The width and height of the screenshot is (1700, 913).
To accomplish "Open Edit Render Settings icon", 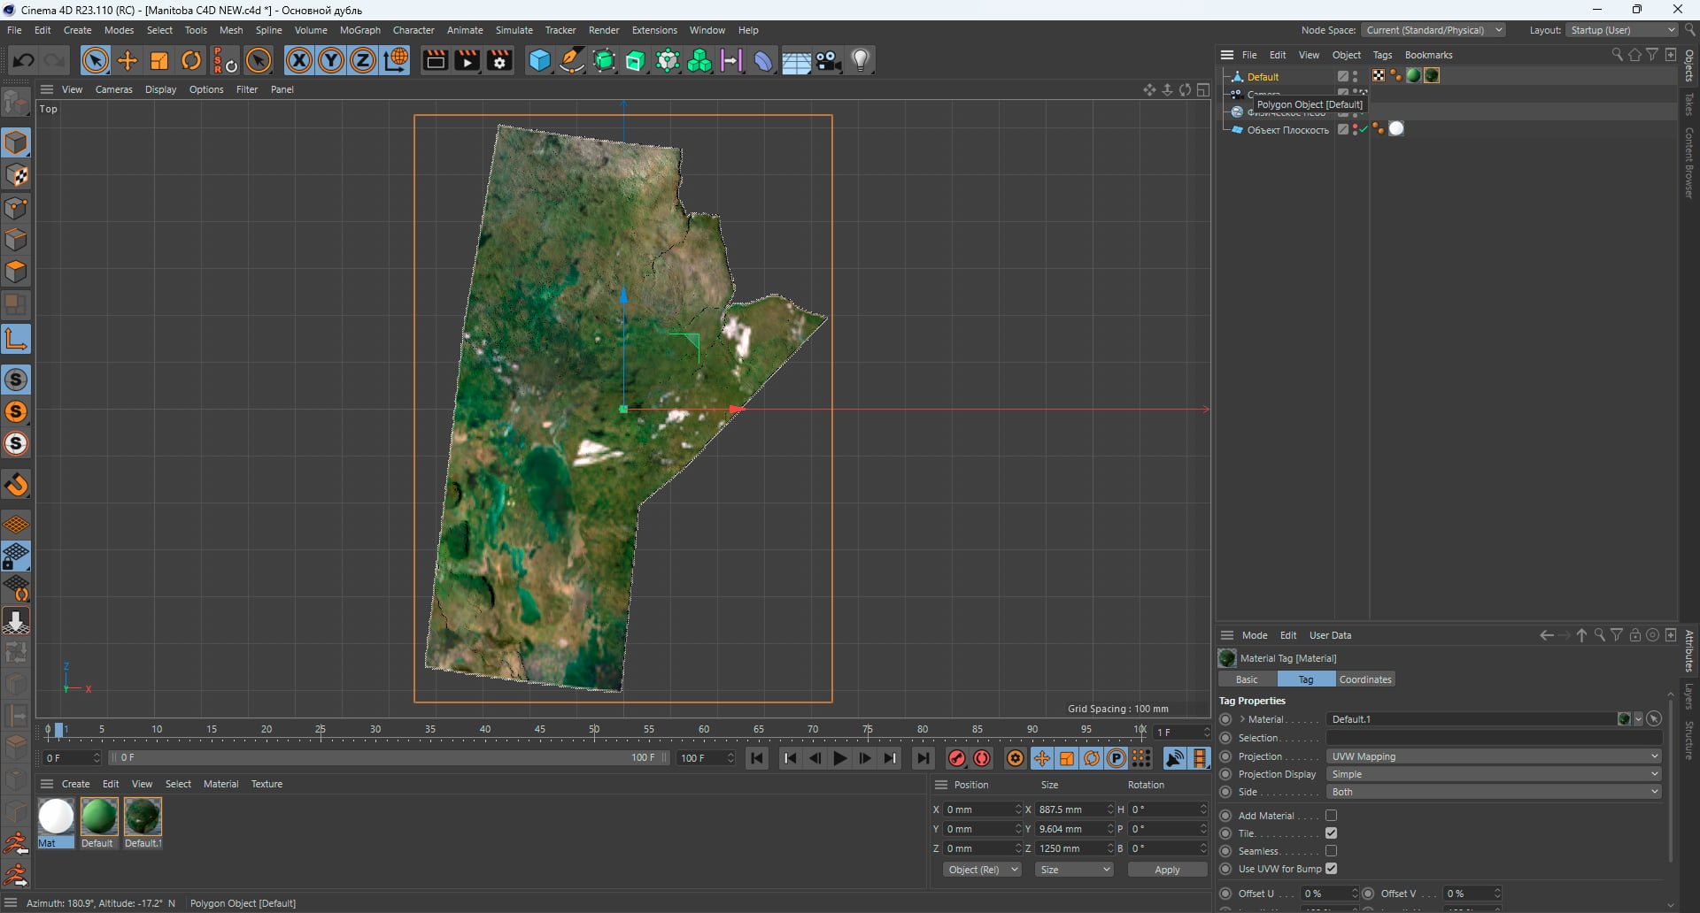I will pyautogui.click(x=499, y=60).
